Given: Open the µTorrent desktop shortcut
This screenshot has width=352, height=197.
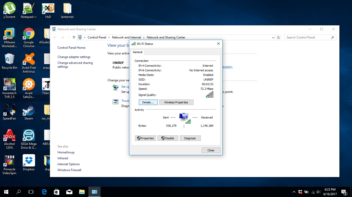Looking at the screenshot, I should tap(10, 11).
